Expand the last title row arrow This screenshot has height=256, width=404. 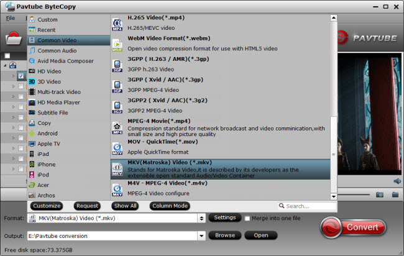[14, 169]
